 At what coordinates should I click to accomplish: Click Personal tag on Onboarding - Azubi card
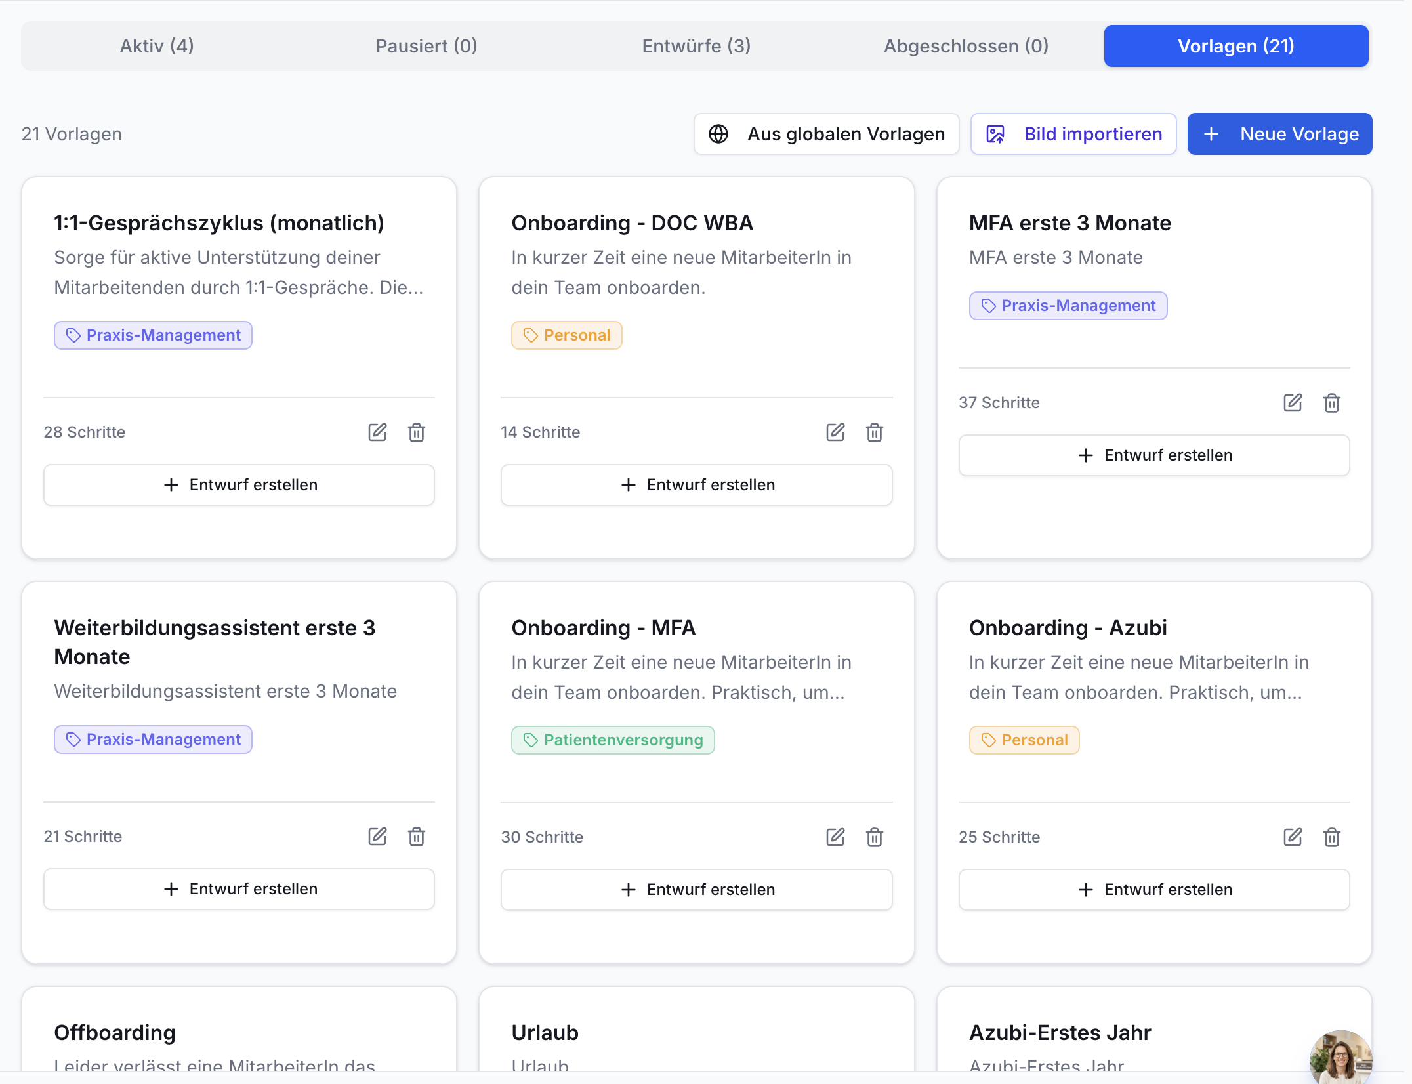pos(1024,740)
